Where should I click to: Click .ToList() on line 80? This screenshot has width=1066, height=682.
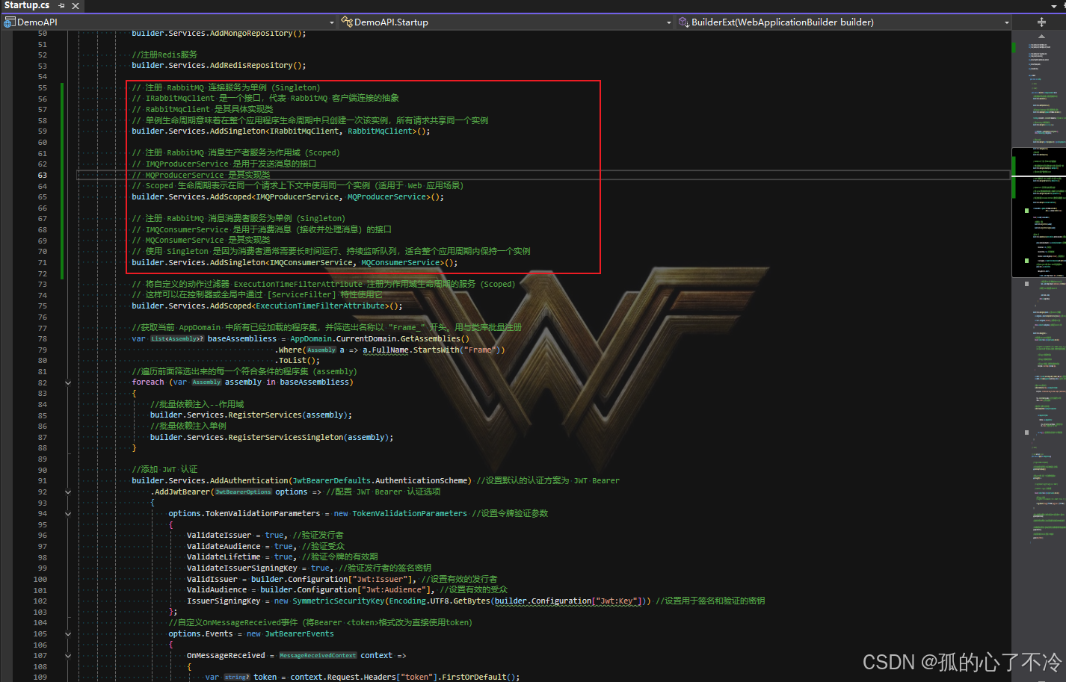point(298,361)
